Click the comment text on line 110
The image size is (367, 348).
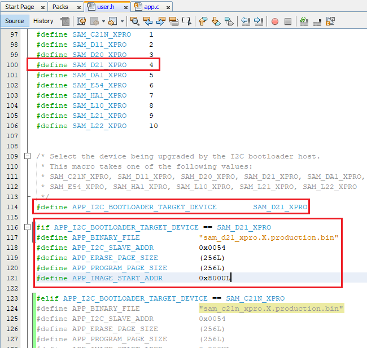click(x=151, y=166)
